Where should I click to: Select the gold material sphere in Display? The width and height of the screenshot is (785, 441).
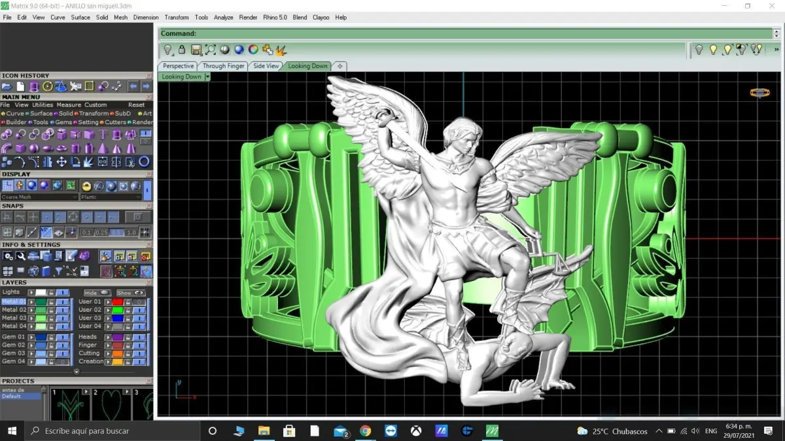click(x=86, y=186)
